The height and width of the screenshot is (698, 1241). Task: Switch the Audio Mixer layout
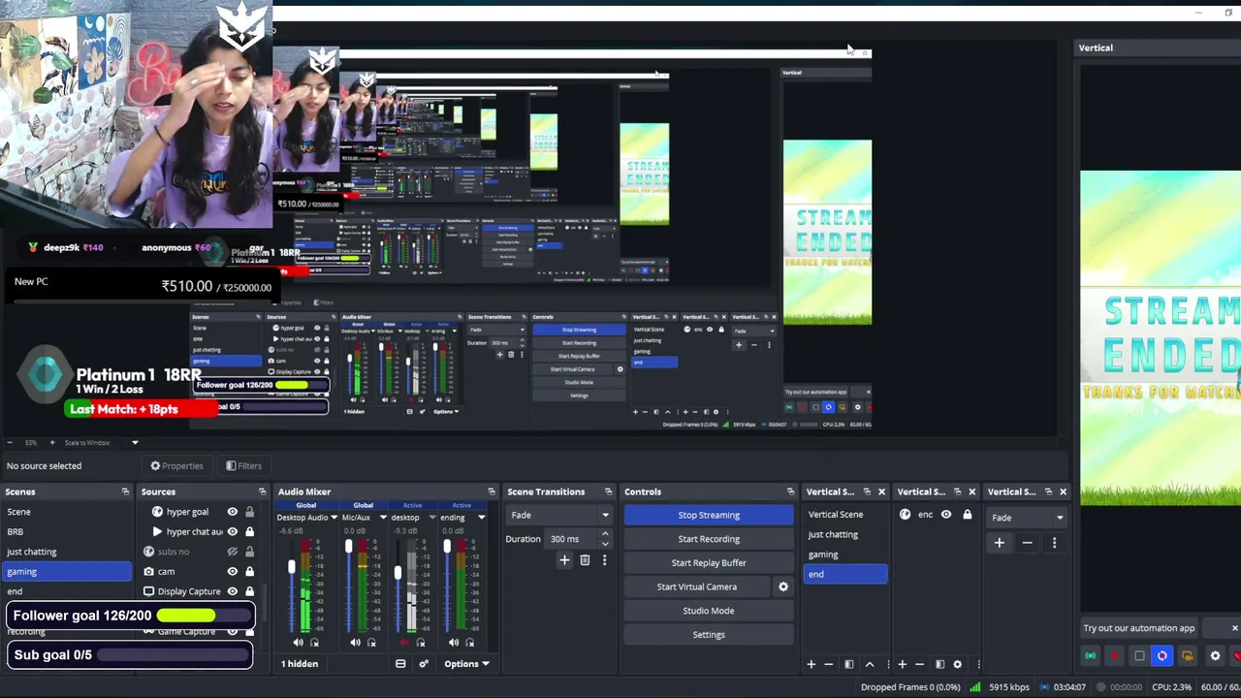(400, 664)
